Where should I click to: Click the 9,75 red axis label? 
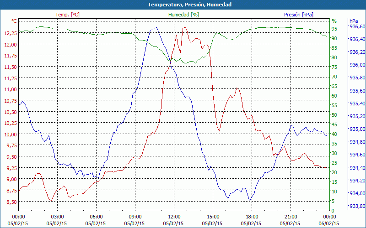point(12,145)
